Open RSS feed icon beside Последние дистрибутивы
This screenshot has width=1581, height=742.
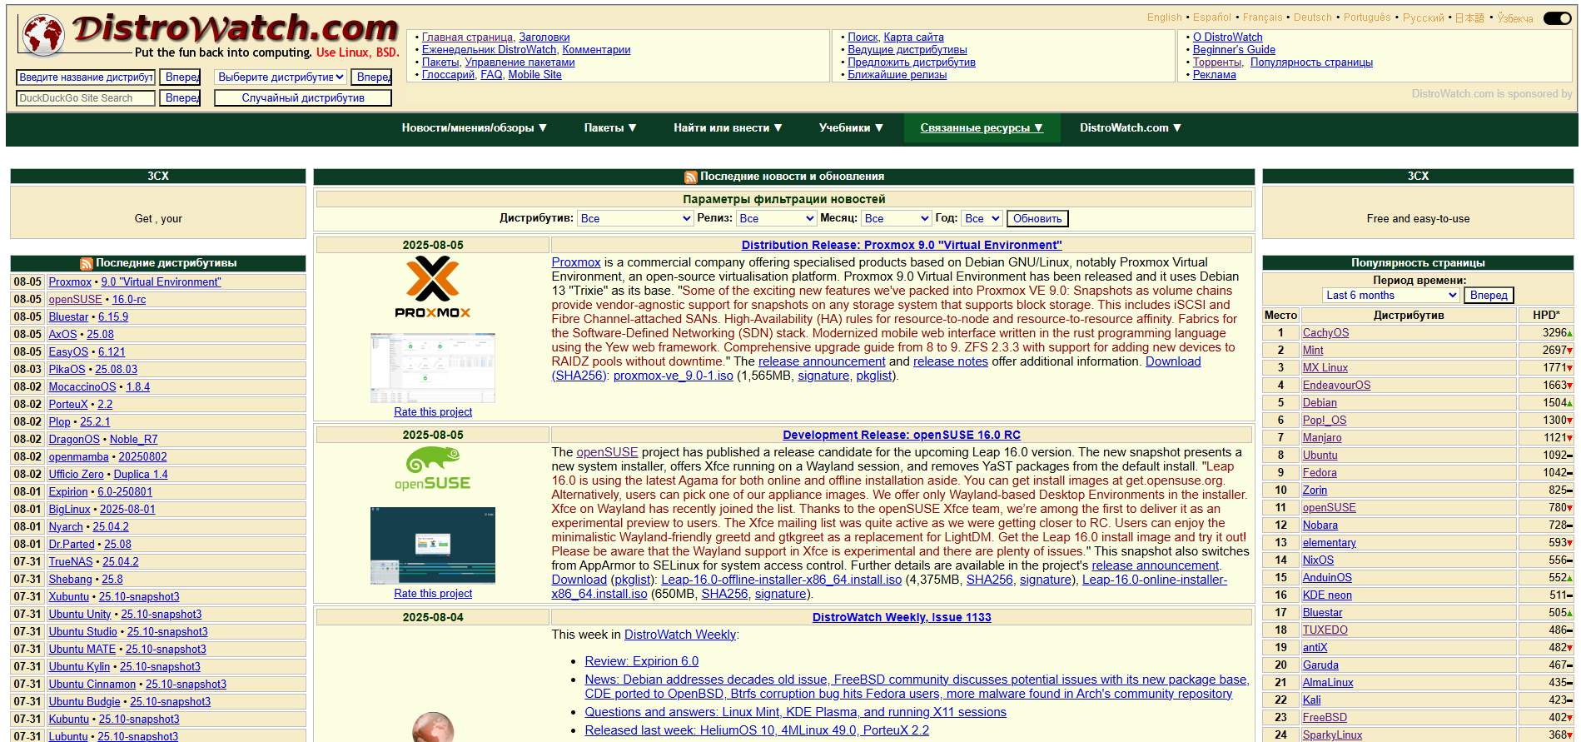pyautogui.click(x=87, y=263)
